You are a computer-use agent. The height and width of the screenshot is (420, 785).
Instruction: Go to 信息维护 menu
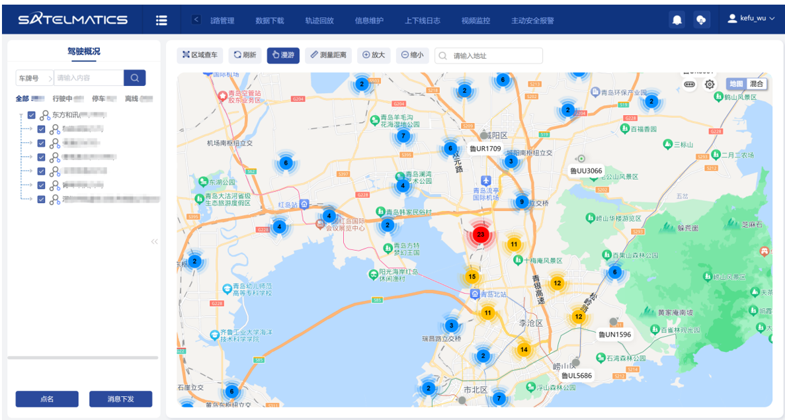(x=369, y=21)
